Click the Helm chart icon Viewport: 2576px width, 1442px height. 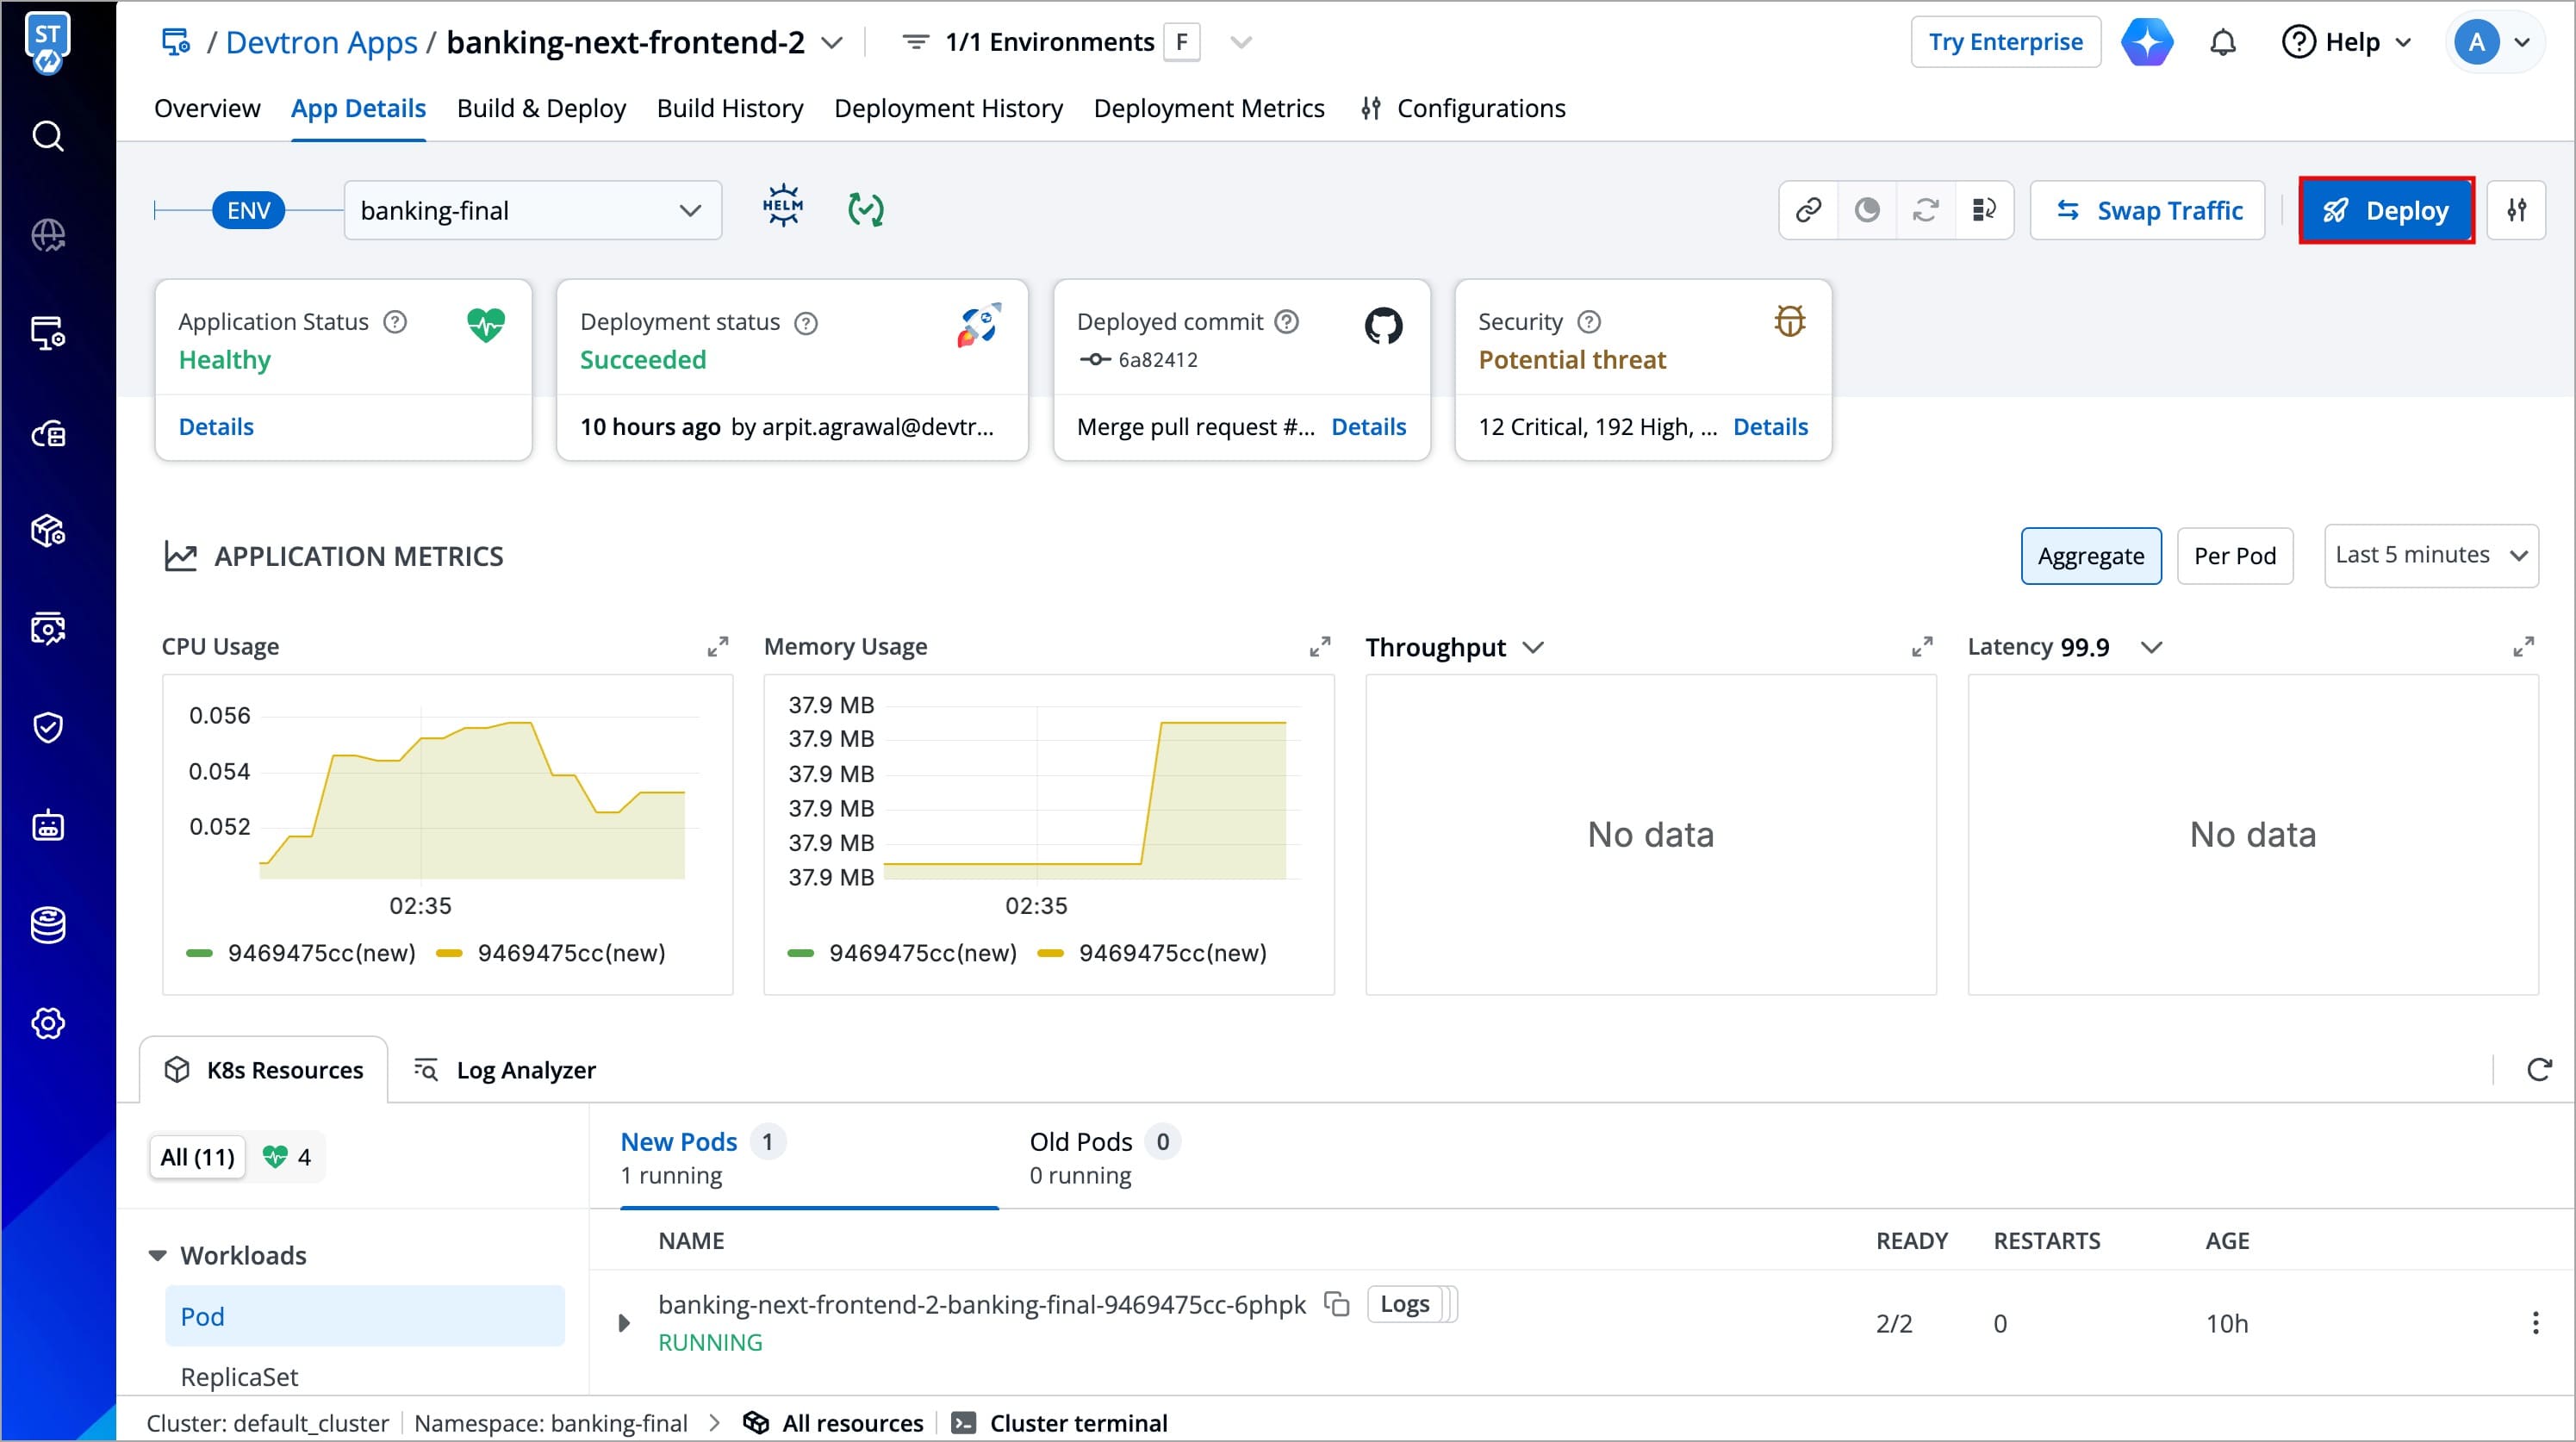pos(782,207)
